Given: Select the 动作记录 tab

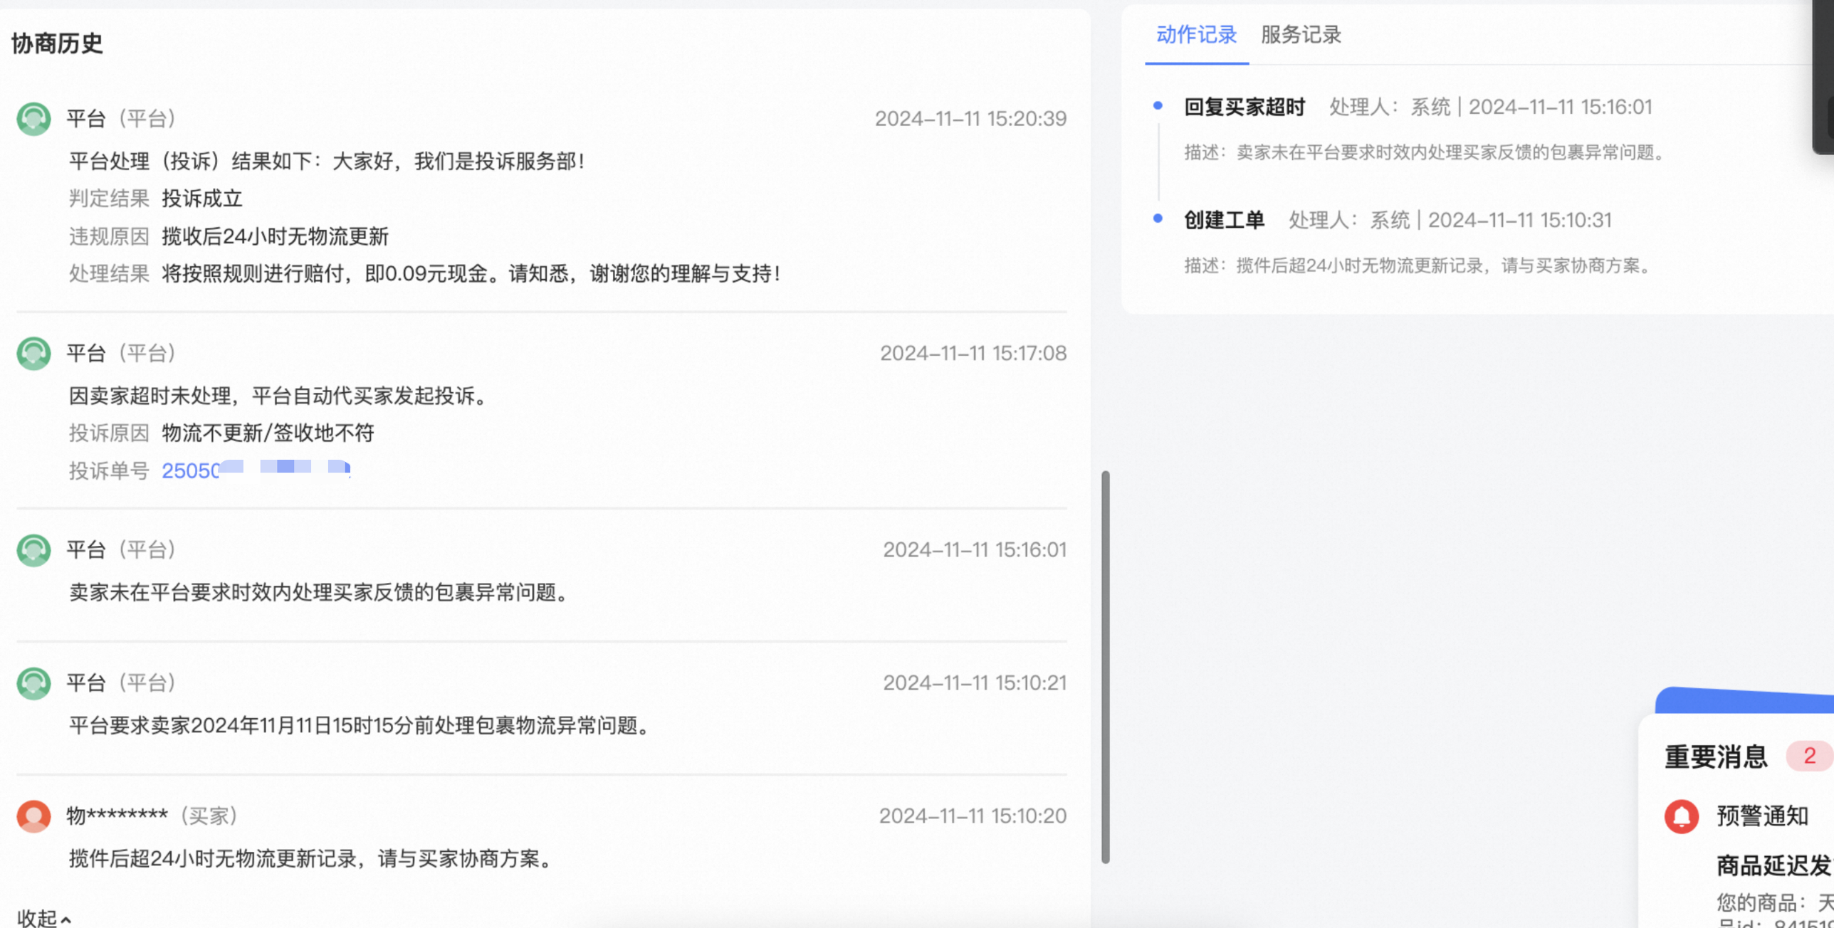Looking at the screenshot, I should coord(1195,36).
